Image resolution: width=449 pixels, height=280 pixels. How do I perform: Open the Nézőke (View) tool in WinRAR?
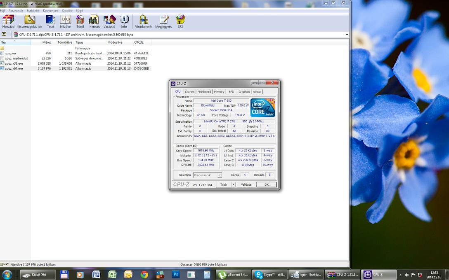pyautogui.click(x=65, y=22)
